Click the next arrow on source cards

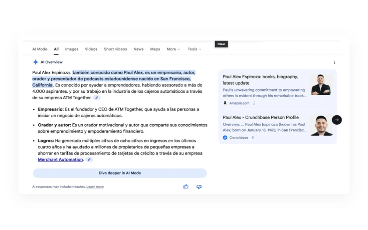pyautogui.click(x=337, y=120)
